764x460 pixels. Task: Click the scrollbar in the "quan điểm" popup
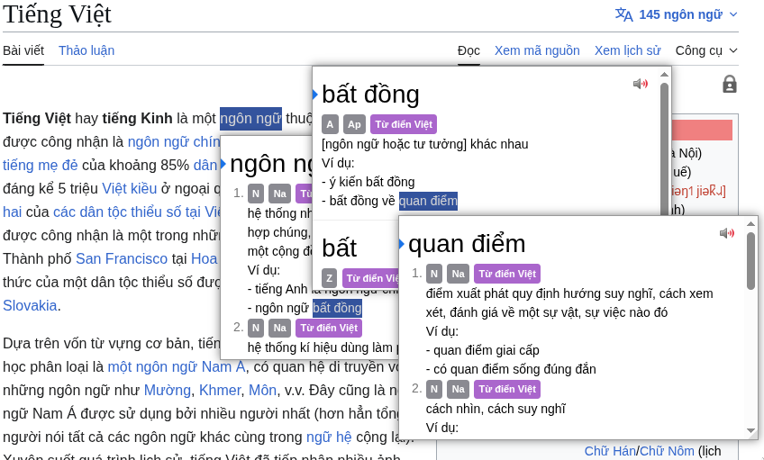(x=750, y=261)
